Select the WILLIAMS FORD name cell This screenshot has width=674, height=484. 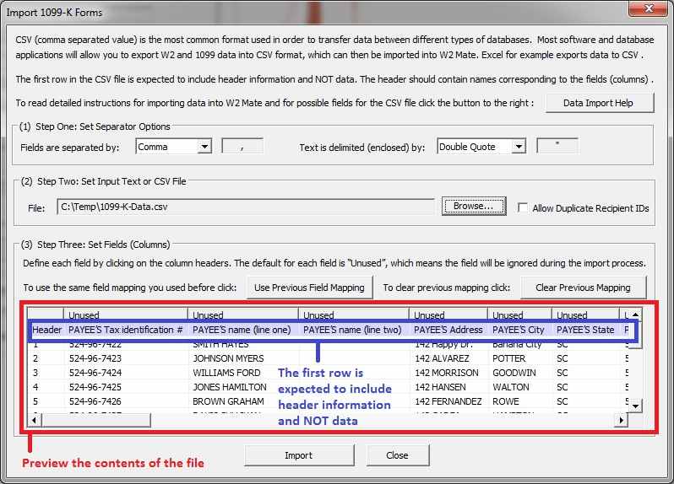[x=243, y=373]
